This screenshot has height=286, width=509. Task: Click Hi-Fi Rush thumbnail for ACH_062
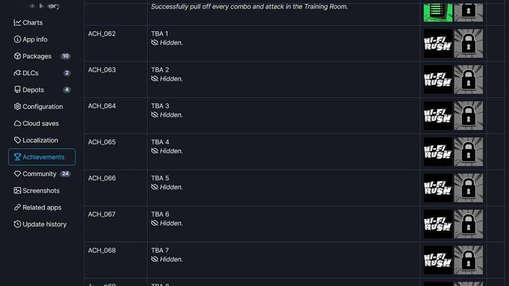(438, 44)
